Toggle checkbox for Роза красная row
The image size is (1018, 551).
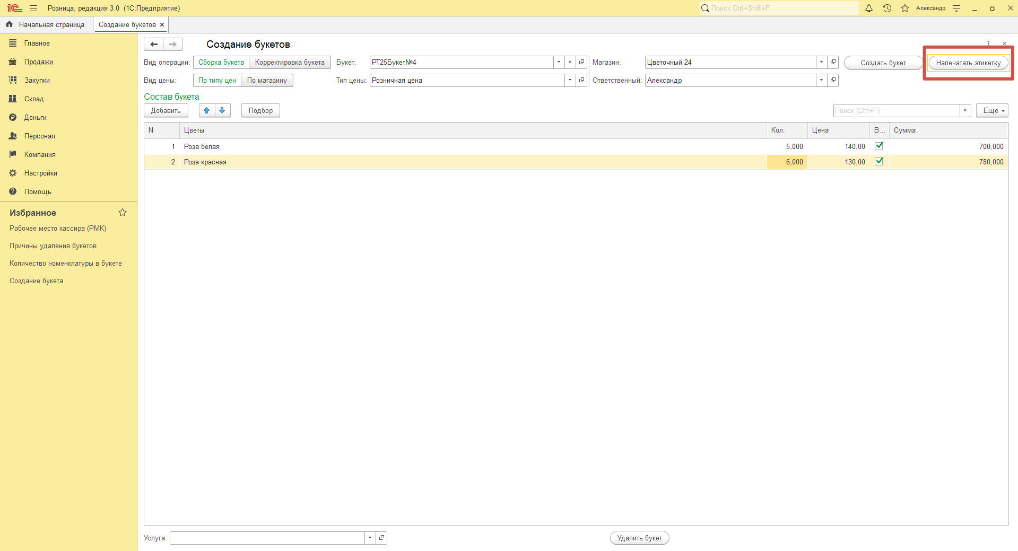point(879,161)
